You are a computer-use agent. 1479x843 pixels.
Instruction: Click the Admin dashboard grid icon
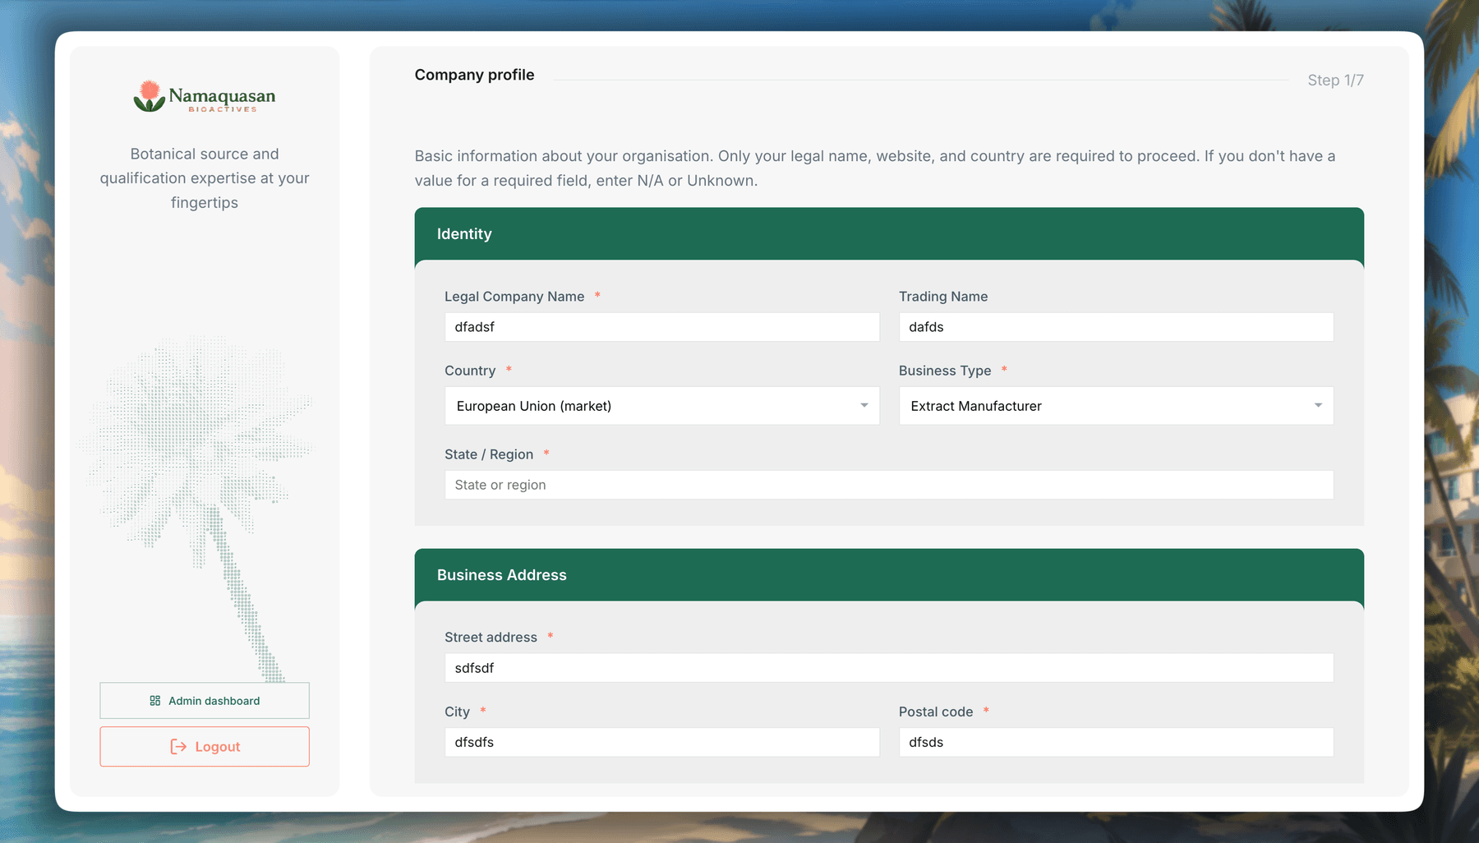coord(155,701)
